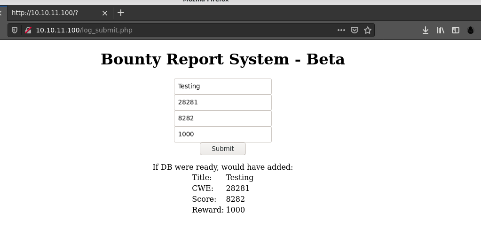
Task: Open the page actions three-dot menu
Action: (341, 30)
